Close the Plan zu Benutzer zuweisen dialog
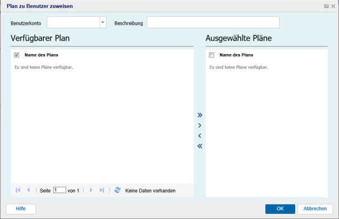 pyautogui.click(x=333, y=6)
